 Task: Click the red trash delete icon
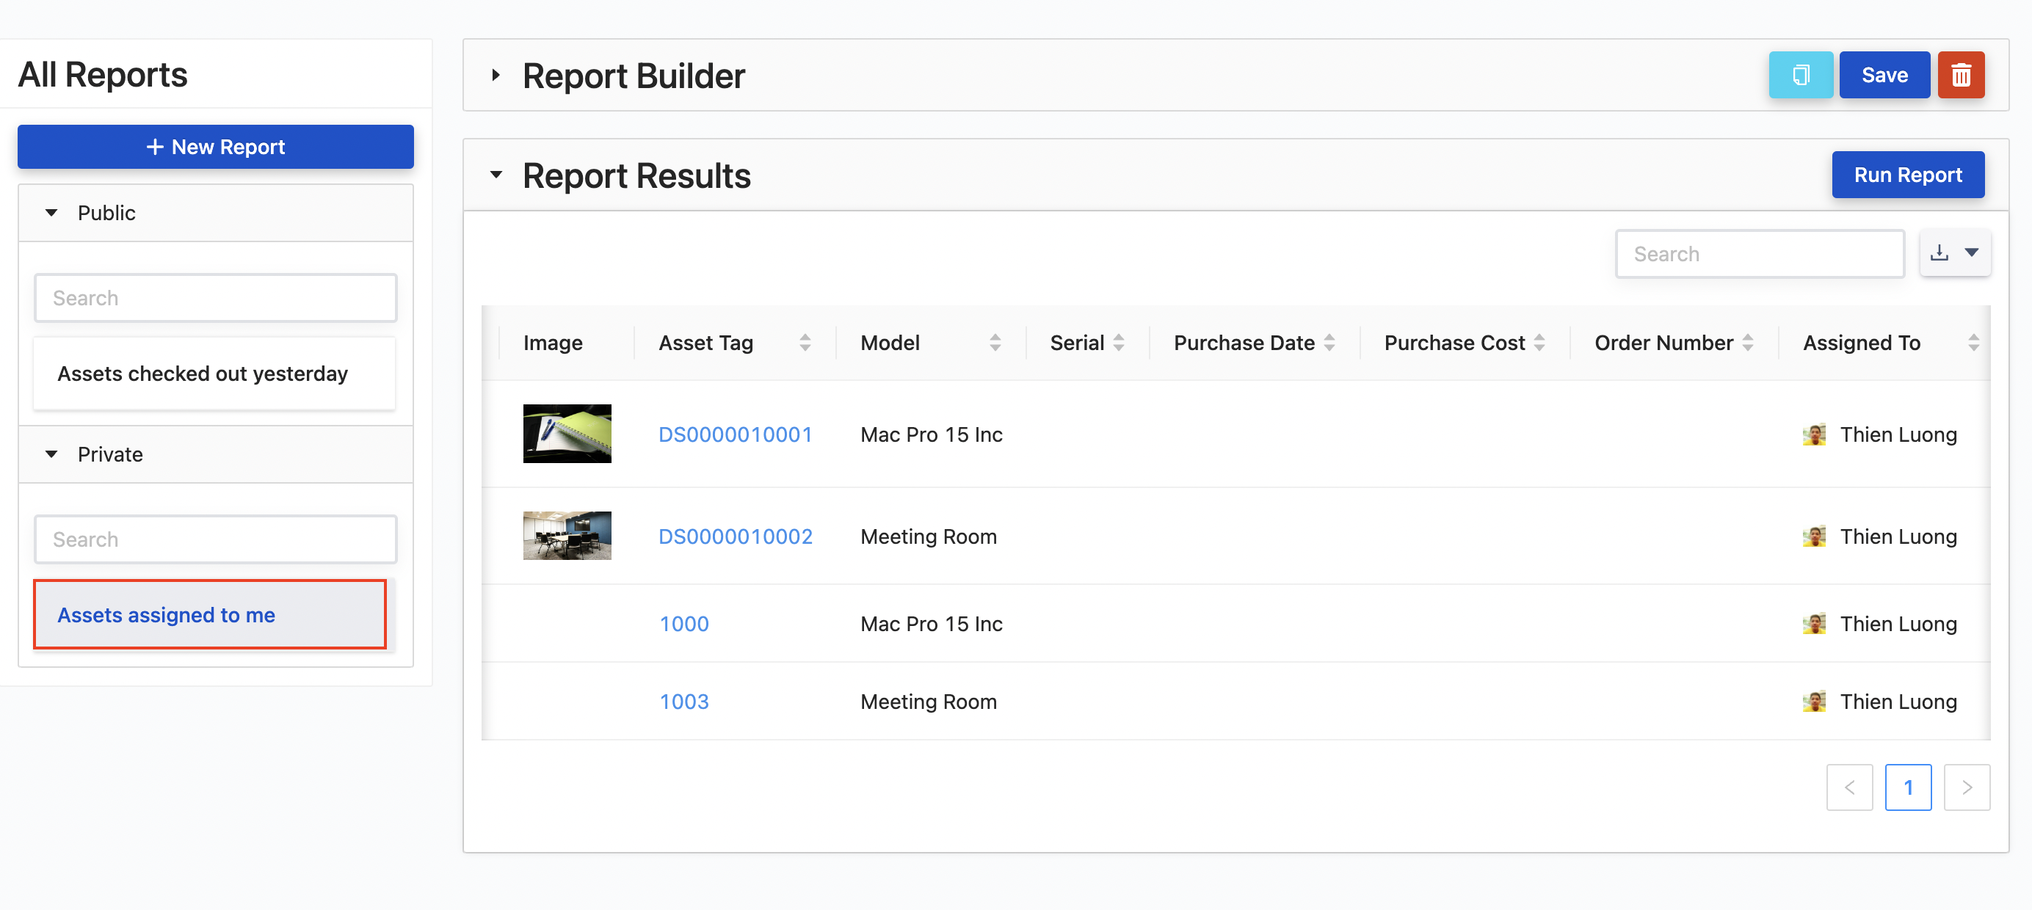coord(1960,75)
